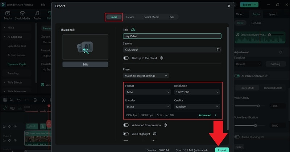Open the Save to folder browser icon
Image resolution: width=290 pixels, height=152 pixels.
click(219, 50)
